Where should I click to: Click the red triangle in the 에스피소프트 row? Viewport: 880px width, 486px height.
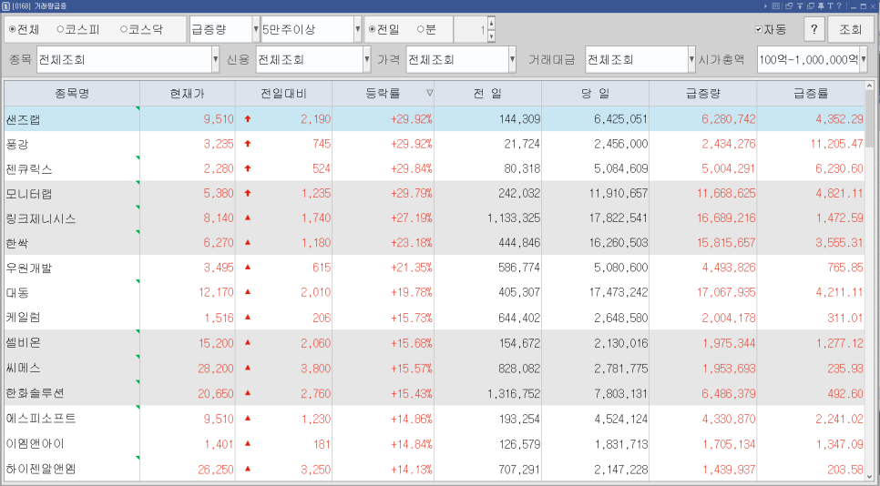click(x=248, y=418)
